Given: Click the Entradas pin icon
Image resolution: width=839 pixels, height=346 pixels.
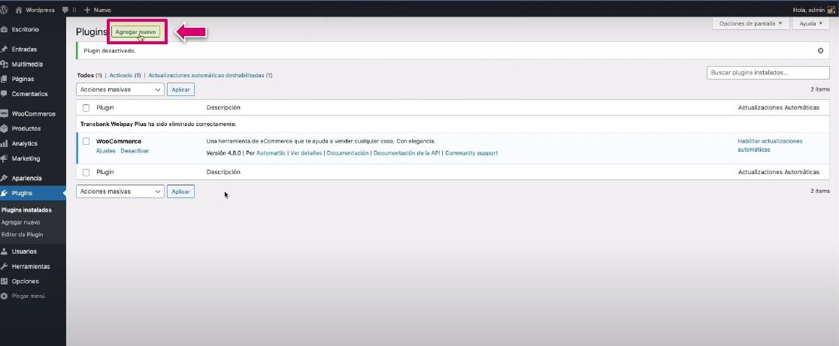Looking at the screenshot, I should 5,49.
